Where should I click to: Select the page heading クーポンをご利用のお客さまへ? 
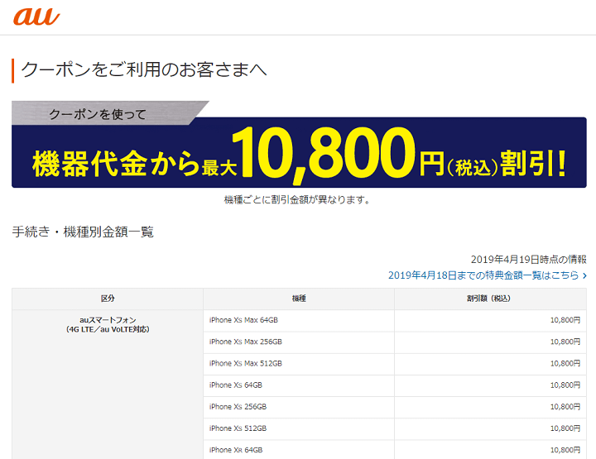click(144, 70)
